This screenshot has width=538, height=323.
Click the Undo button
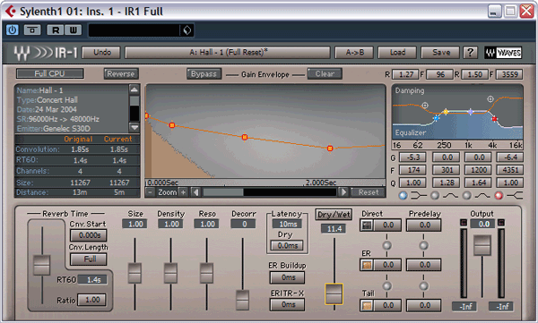[102, 53]
